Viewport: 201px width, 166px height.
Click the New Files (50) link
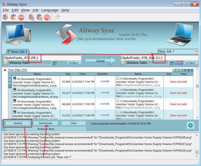pos(17,70)
